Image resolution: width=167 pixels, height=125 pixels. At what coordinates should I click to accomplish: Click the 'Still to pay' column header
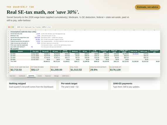144,51
